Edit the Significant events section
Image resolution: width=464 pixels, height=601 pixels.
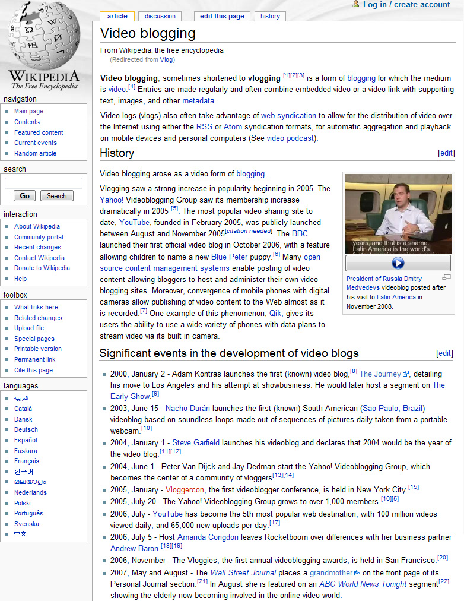coord(444,353)
